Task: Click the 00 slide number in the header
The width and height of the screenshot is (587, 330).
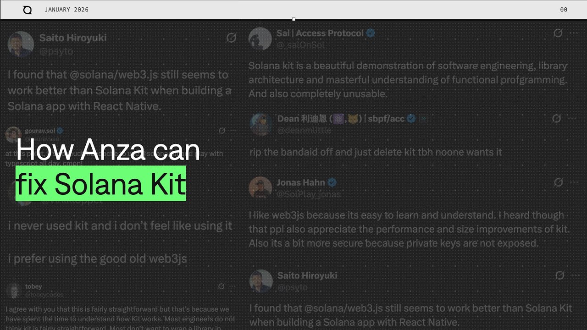Action: [x=564, y=10]
